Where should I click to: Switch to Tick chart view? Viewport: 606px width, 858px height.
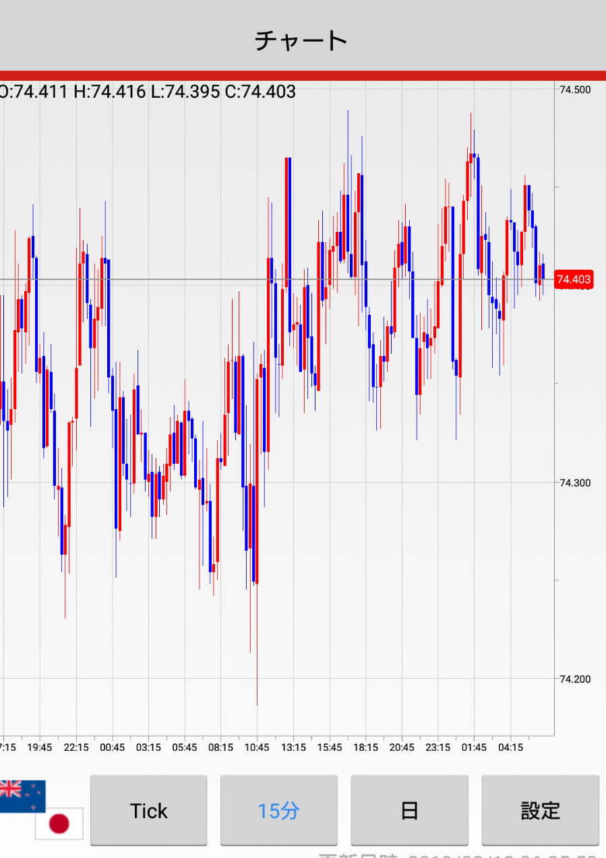click(x=148, y=810)
